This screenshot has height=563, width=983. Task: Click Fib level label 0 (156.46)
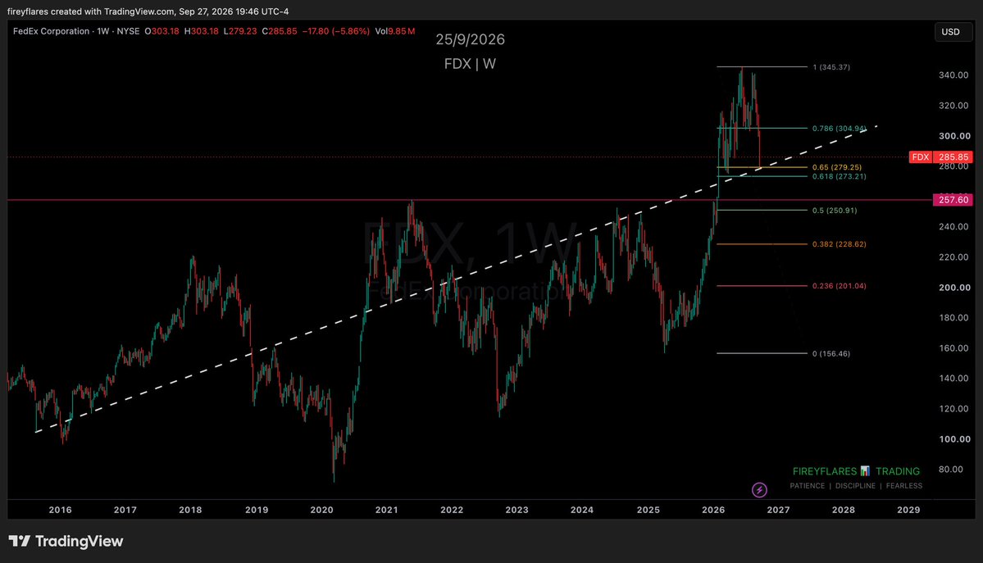pyautogui.click(x=831, y=353)
